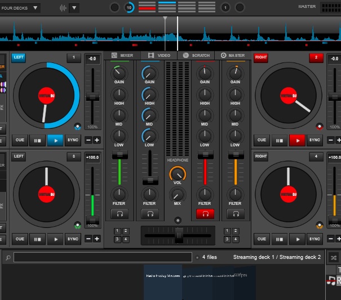Click CUE on deck 1
341x300 pixels.
pyautogui.click(x=20, y=140)
